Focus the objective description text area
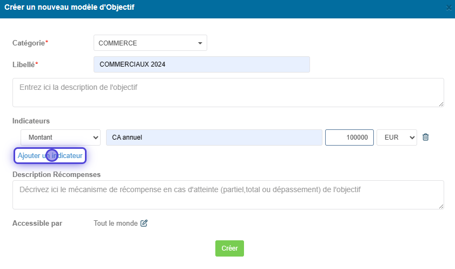This screenshot has width=455, height=269. tap(228, 93)
